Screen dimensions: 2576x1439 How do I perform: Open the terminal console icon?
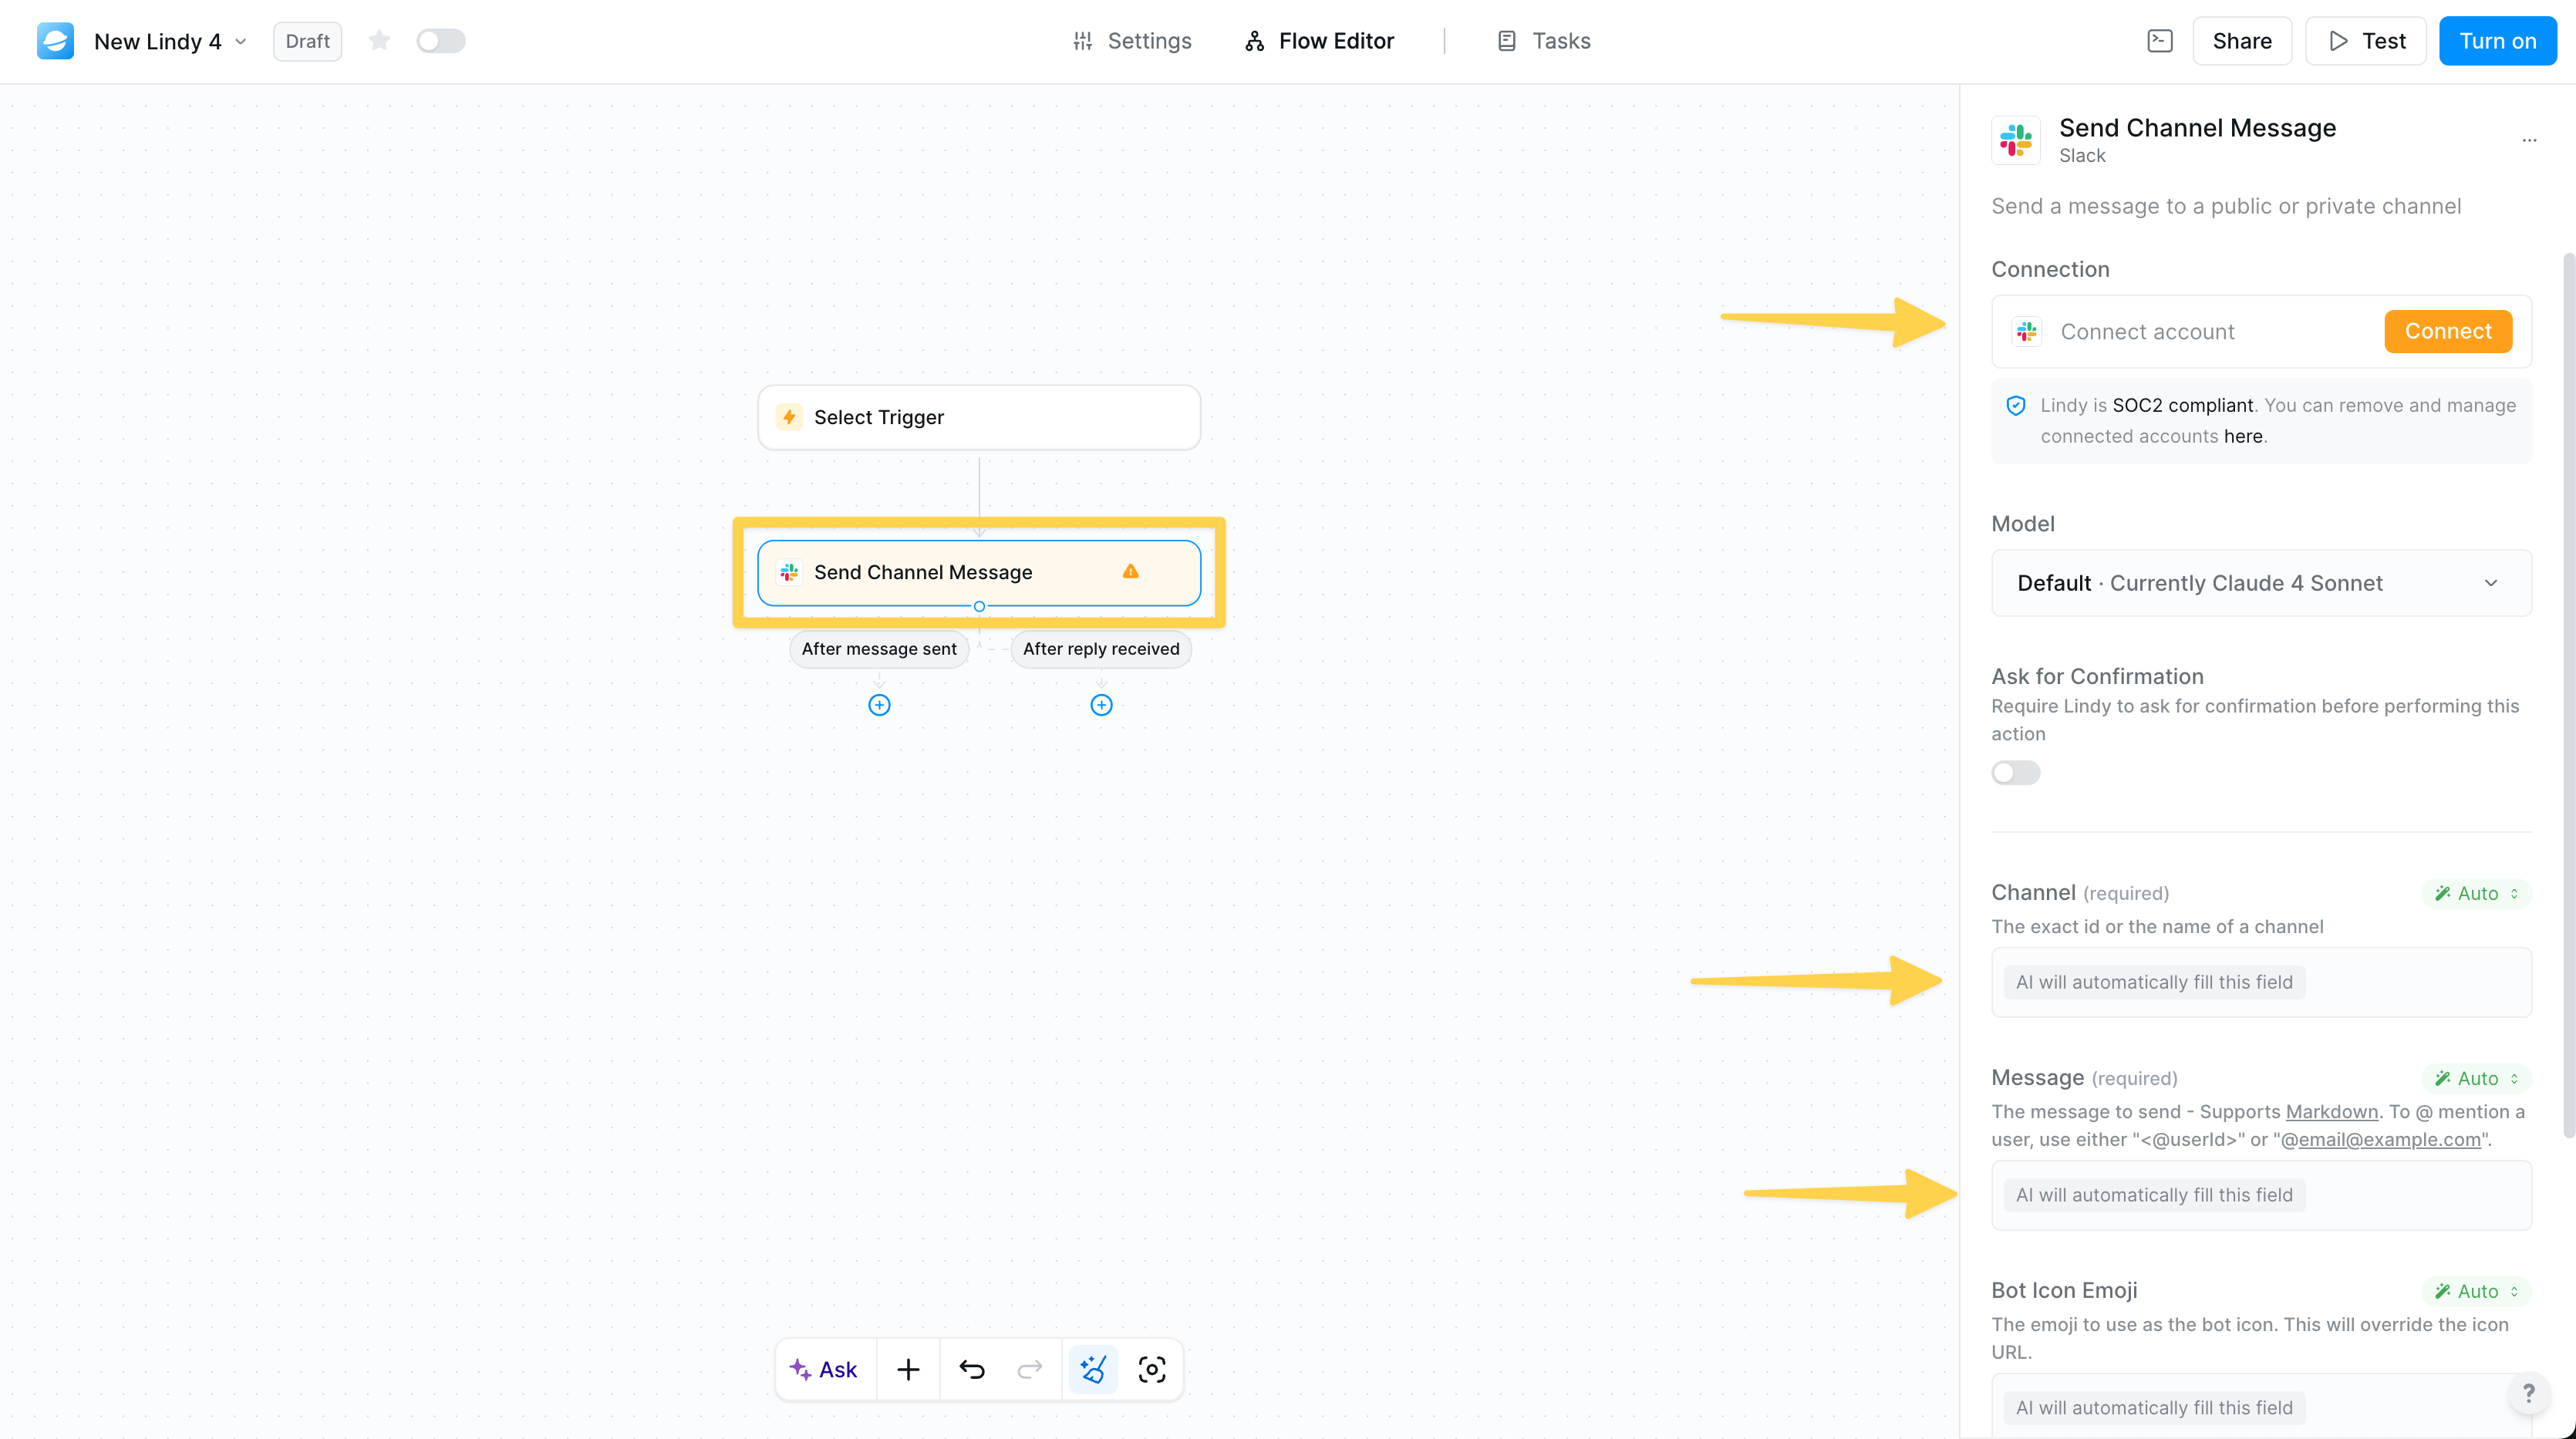coord(2160,41)
